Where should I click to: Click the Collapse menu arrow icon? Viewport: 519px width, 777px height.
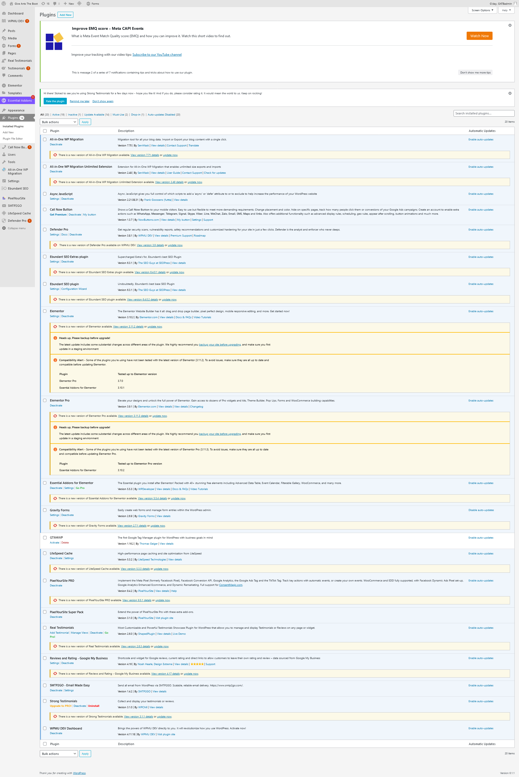(4, 228)
